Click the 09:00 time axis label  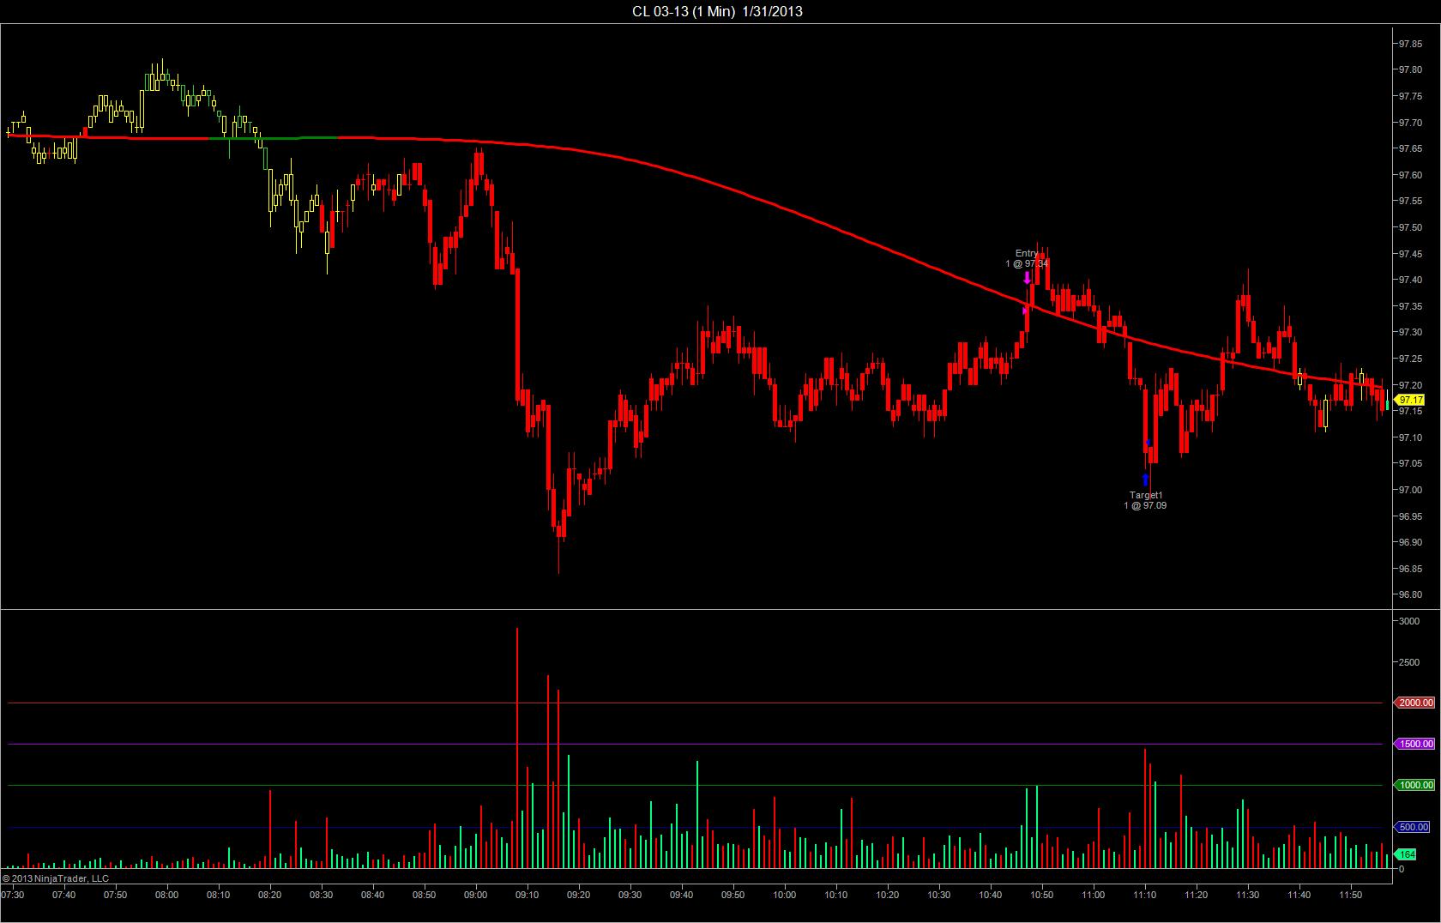475,895
